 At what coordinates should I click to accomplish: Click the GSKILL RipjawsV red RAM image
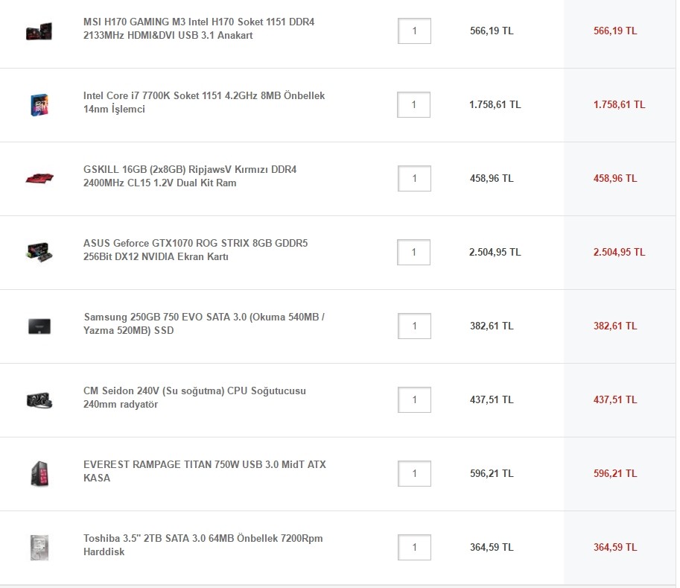click(39, 178)
